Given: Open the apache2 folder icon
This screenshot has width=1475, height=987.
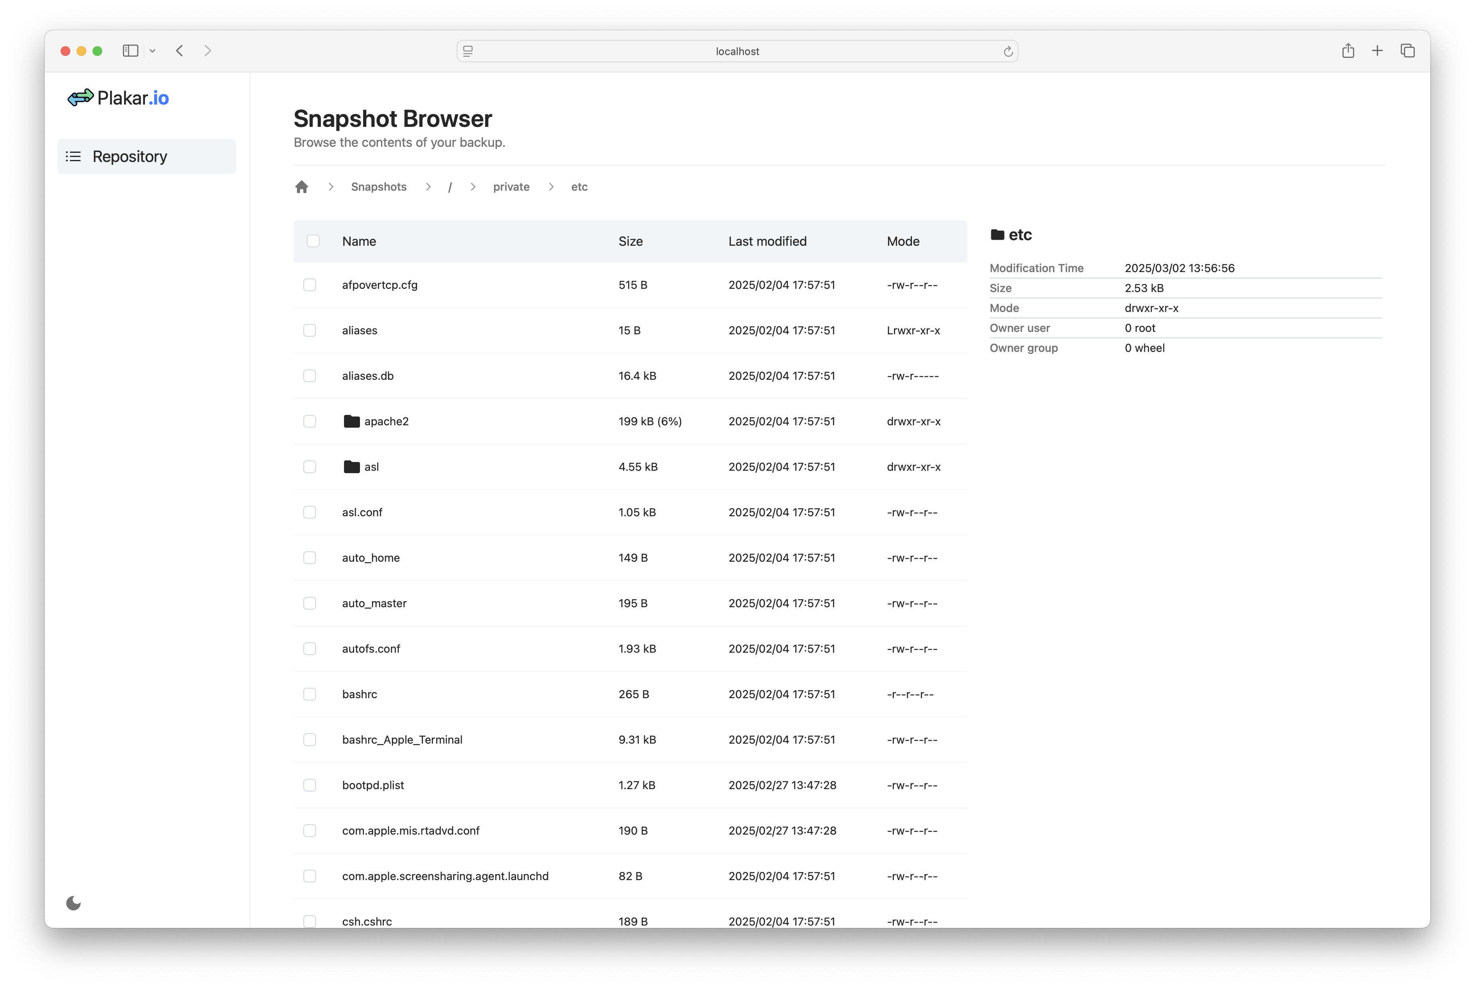Looking at the screenshot, I should coord(351,421).
